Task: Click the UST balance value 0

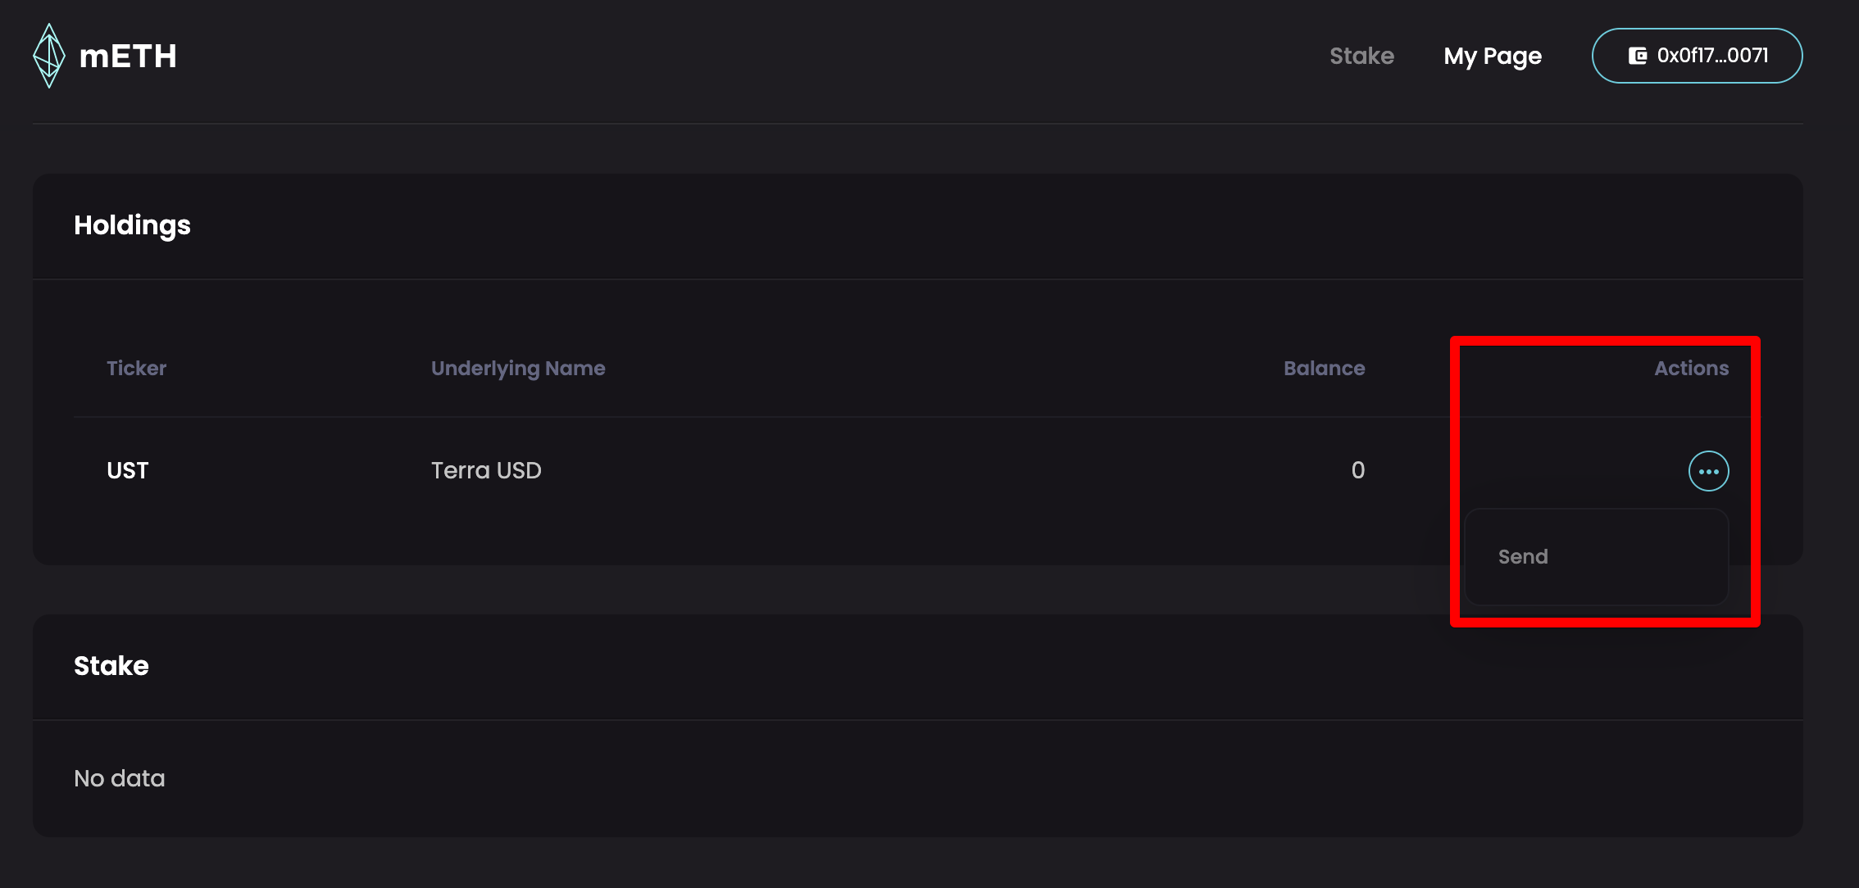Action: [x=1357, y=470]
